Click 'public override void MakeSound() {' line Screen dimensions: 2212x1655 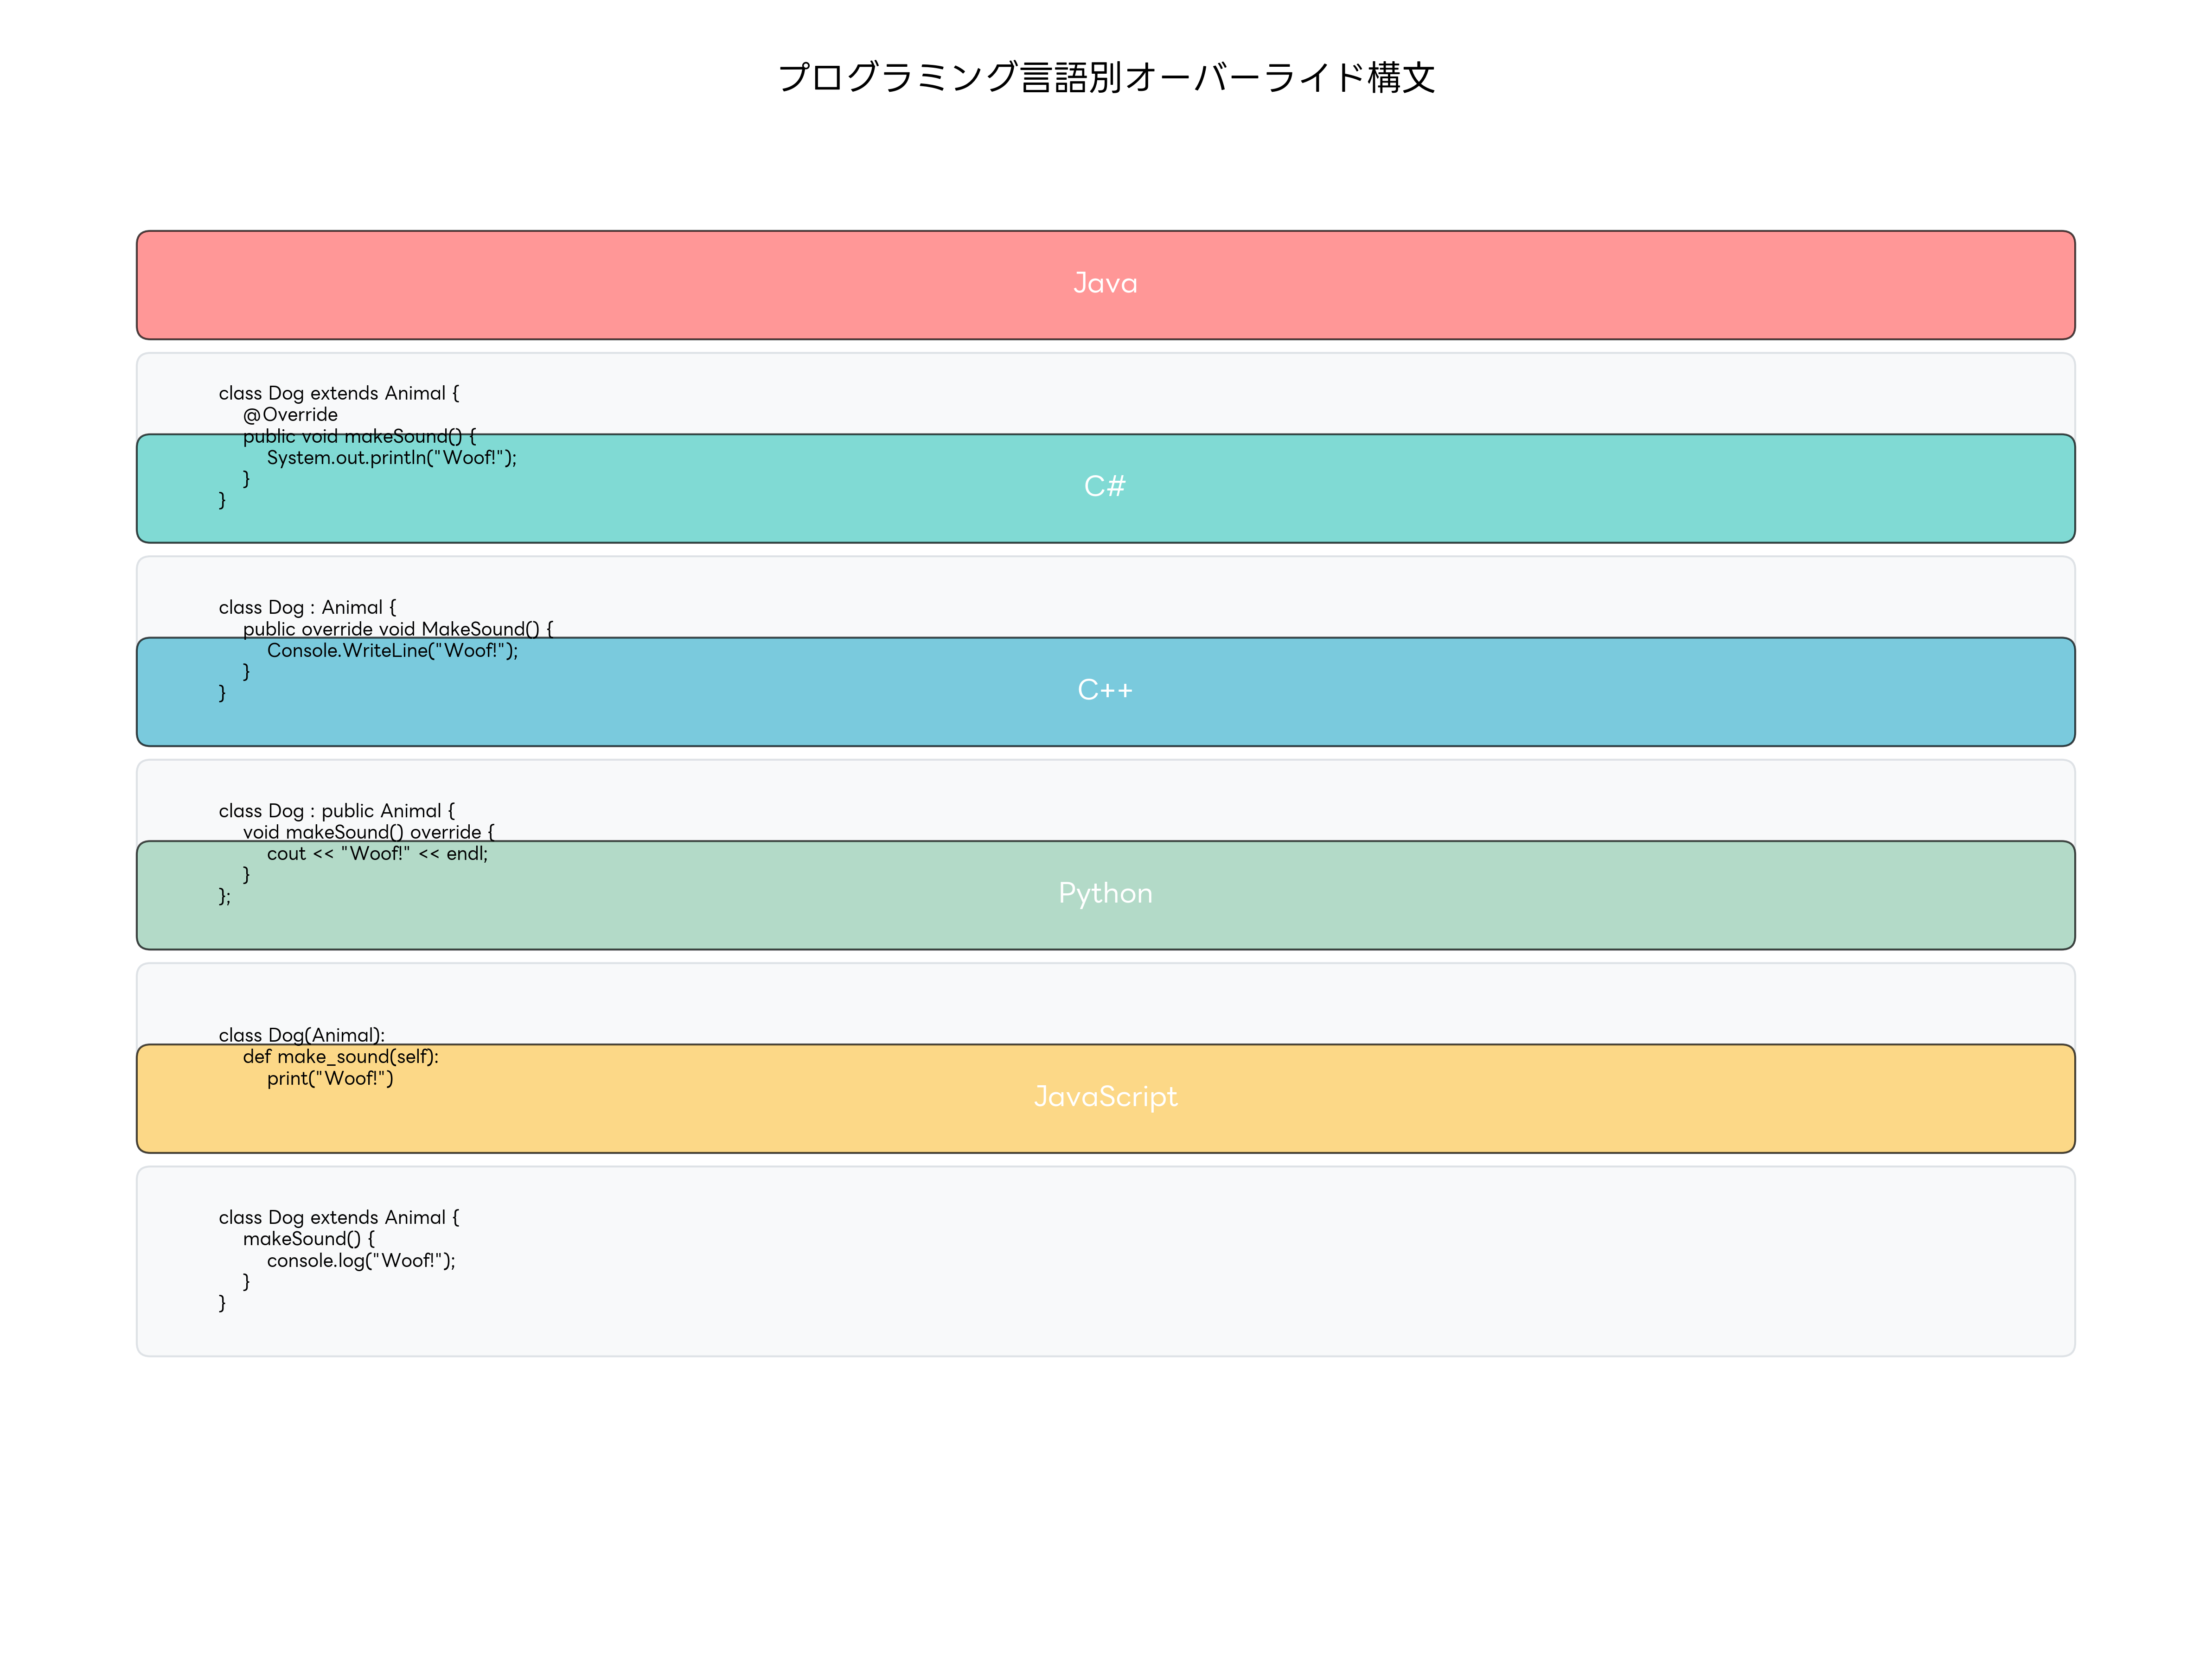click(x=398, y=629)
